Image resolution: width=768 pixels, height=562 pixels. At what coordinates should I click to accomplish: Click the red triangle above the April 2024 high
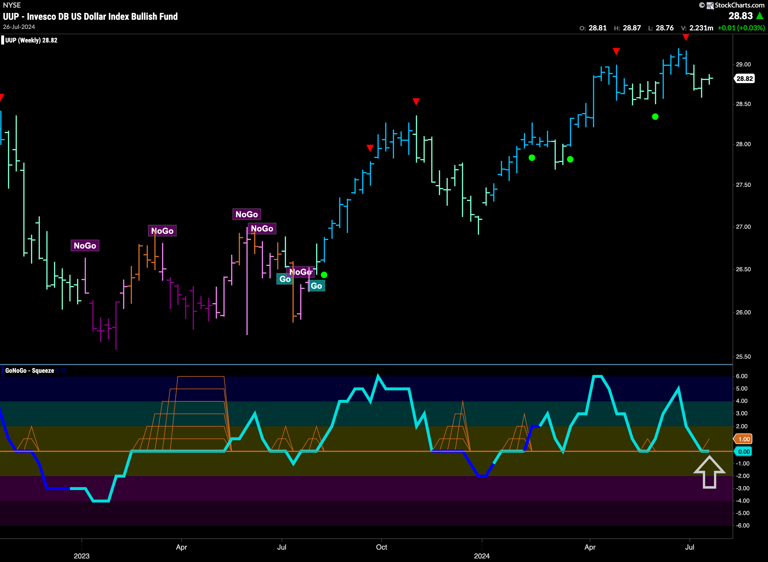point(616,51)
